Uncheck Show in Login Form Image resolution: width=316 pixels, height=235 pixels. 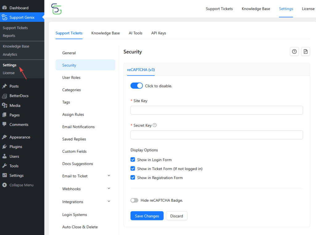(x=133, y=160)
